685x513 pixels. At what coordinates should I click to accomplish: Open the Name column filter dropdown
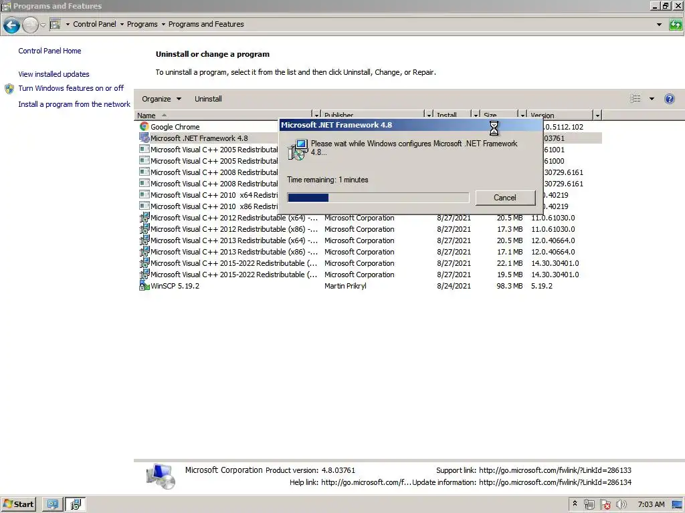(x=316, y=115)
